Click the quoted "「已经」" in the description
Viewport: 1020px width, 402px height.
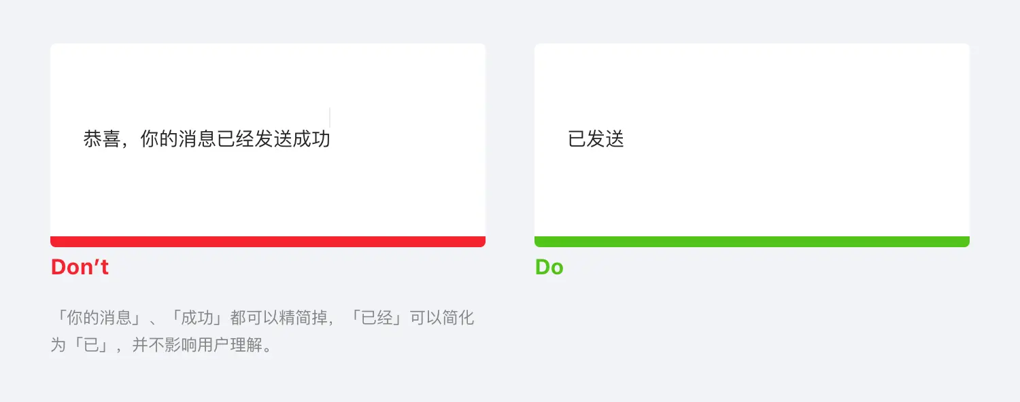[378, 318]
